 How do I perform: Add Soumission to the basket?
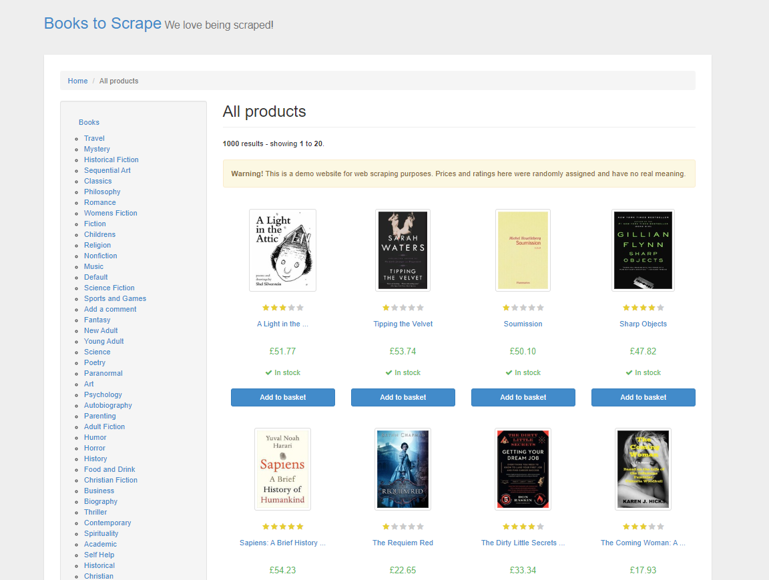tap(523, 397)
